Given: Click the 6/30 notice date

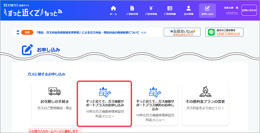Looking at the screenshot, I should pos(144,33).
